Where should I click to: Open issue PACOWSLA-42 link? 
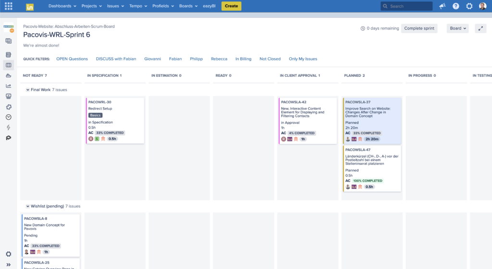[x=294, y=102]
